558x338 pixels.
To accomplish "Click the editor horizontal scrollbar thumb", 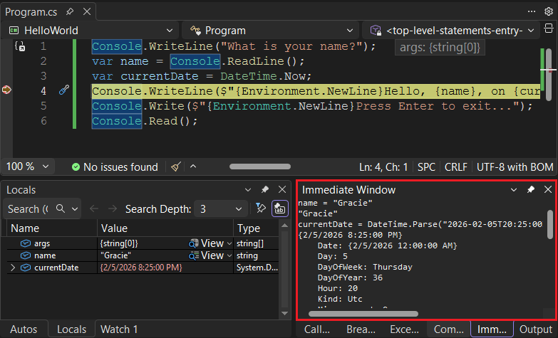I will pos(260,167).
